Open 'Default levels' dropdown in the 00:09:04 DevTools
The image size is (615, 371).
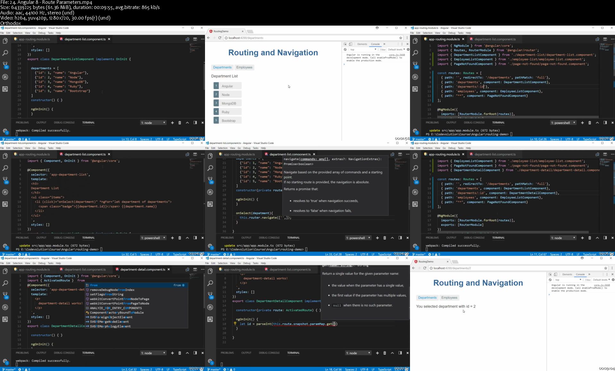click(601, 280)
